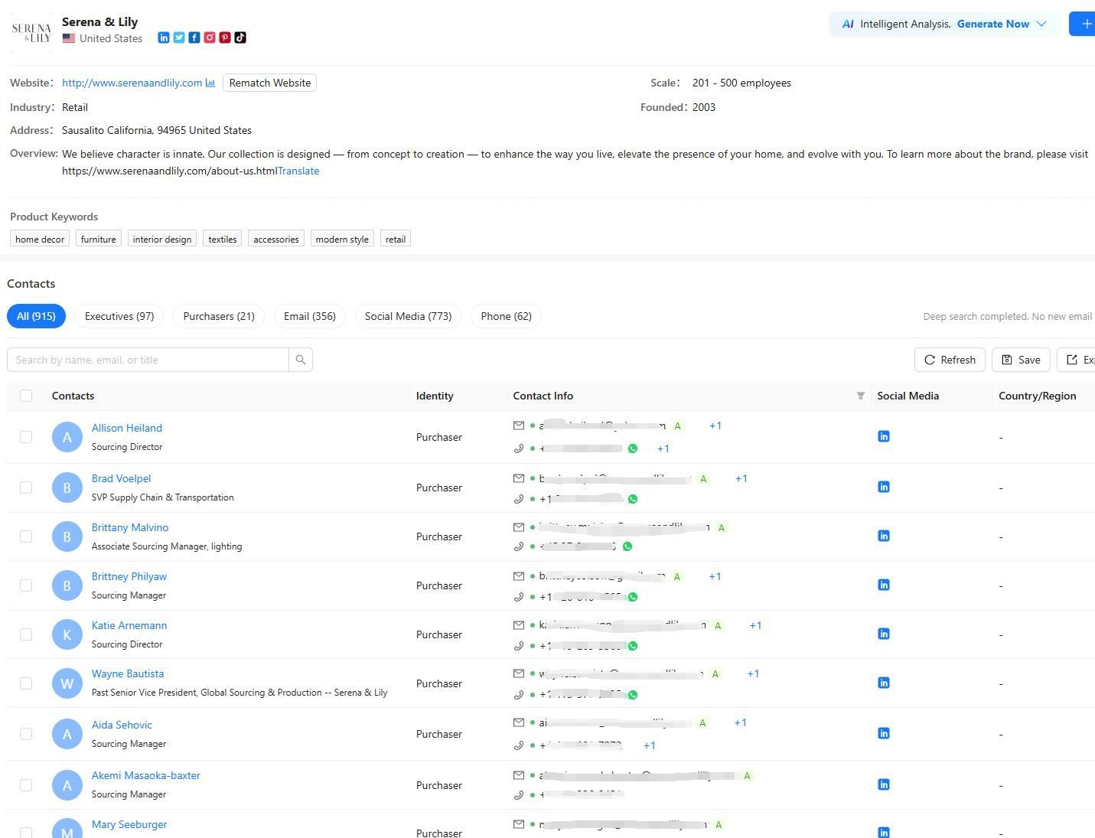
Task: Message Allison Heiland via WhatsApp icon
Action: click(633, 448)
